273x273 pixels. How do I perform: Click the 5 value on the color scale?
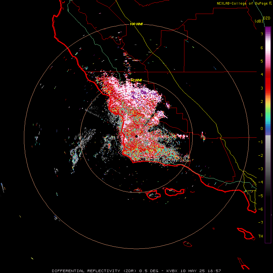pyautogui.click(x=262, y=61)
